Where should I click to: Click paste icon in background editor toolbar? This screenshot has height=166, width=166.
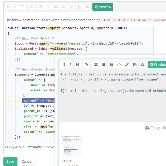[x=79, y=7]
